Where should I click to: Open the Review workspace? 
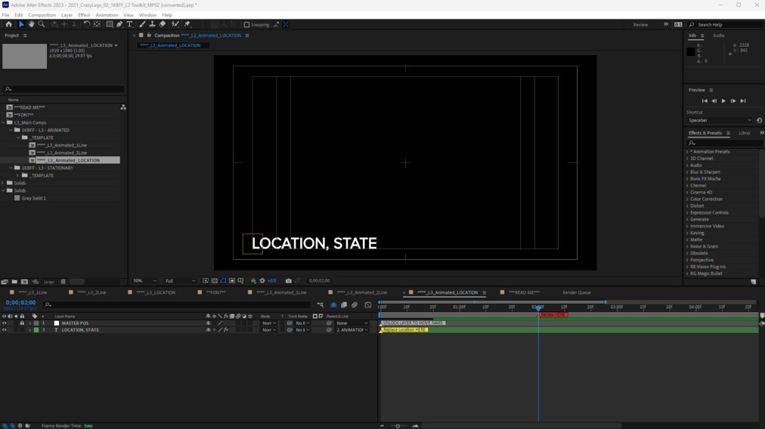point(640,25)
